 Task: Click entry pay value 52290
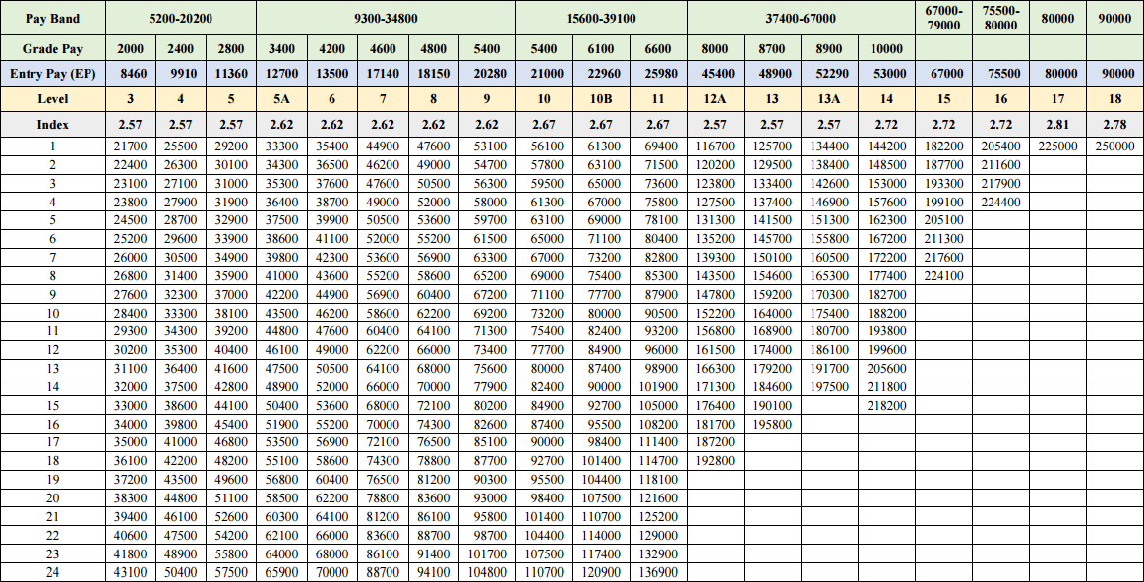pyautogui.click(x=829, y=74)
